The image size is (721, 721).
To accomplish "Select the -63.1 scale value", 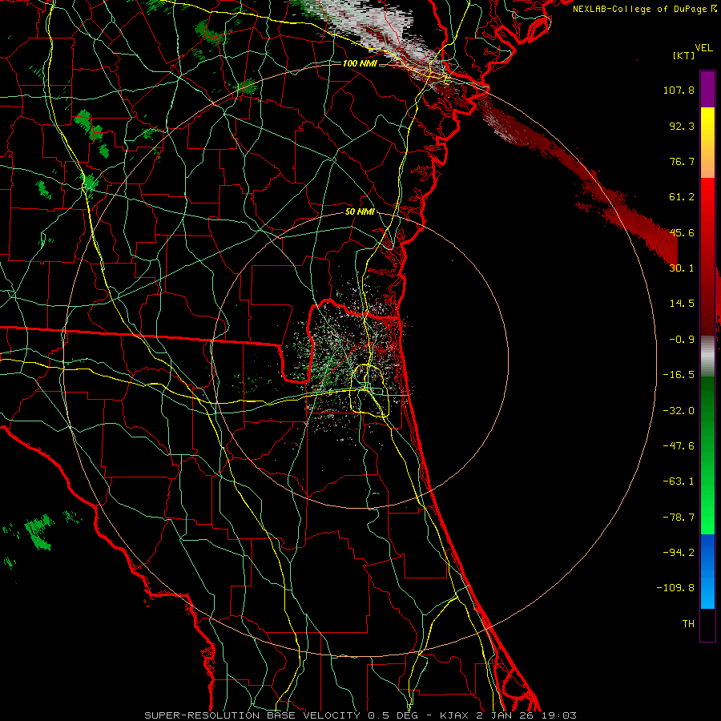I will pos(679,481).
